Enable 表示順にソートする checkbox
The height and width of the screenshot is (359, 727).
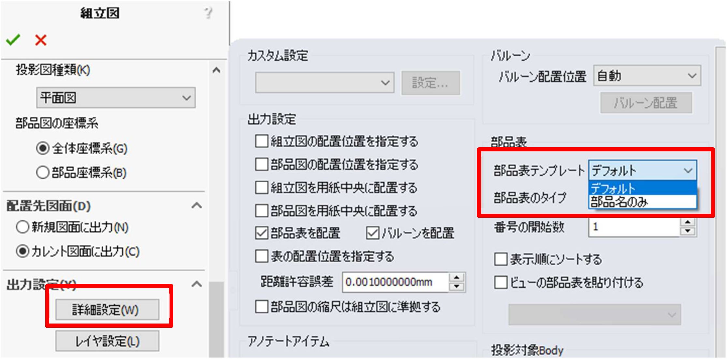[x=501, y=259]
